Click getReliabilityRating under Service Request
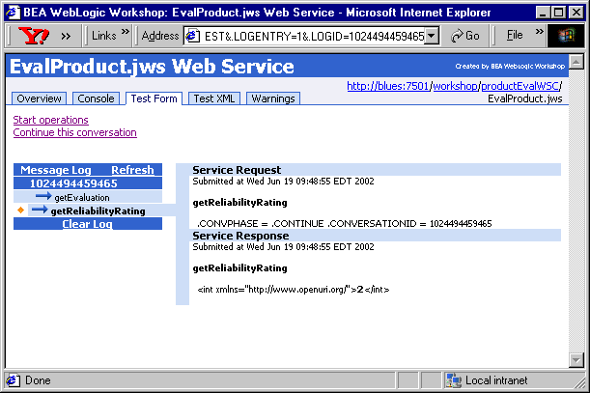 (x=239, y=203)
